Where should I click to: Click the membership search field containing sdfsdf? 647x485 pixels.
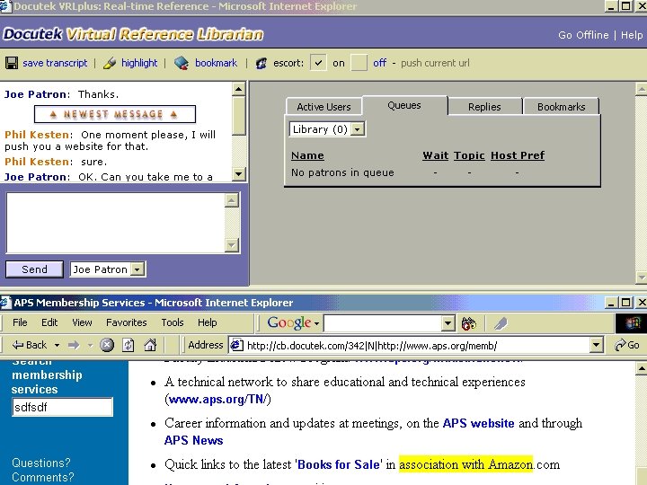point(62,407)
